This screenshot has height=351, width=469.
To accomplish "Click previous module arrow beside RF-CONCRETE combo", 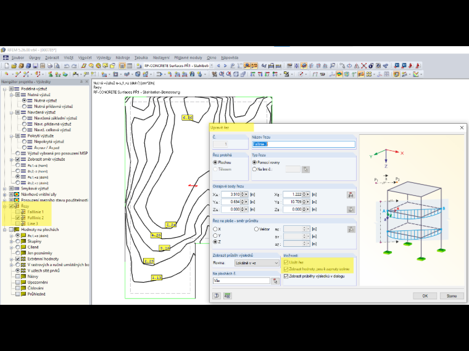I will 218,66.
